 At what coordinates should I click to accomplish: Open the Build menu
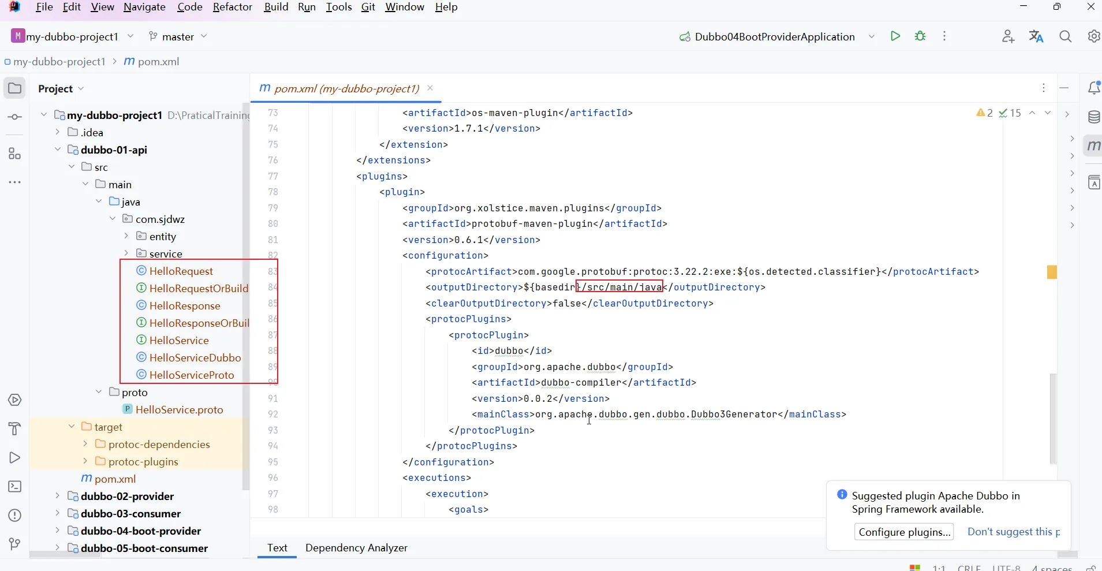click(x=276, y=7)
